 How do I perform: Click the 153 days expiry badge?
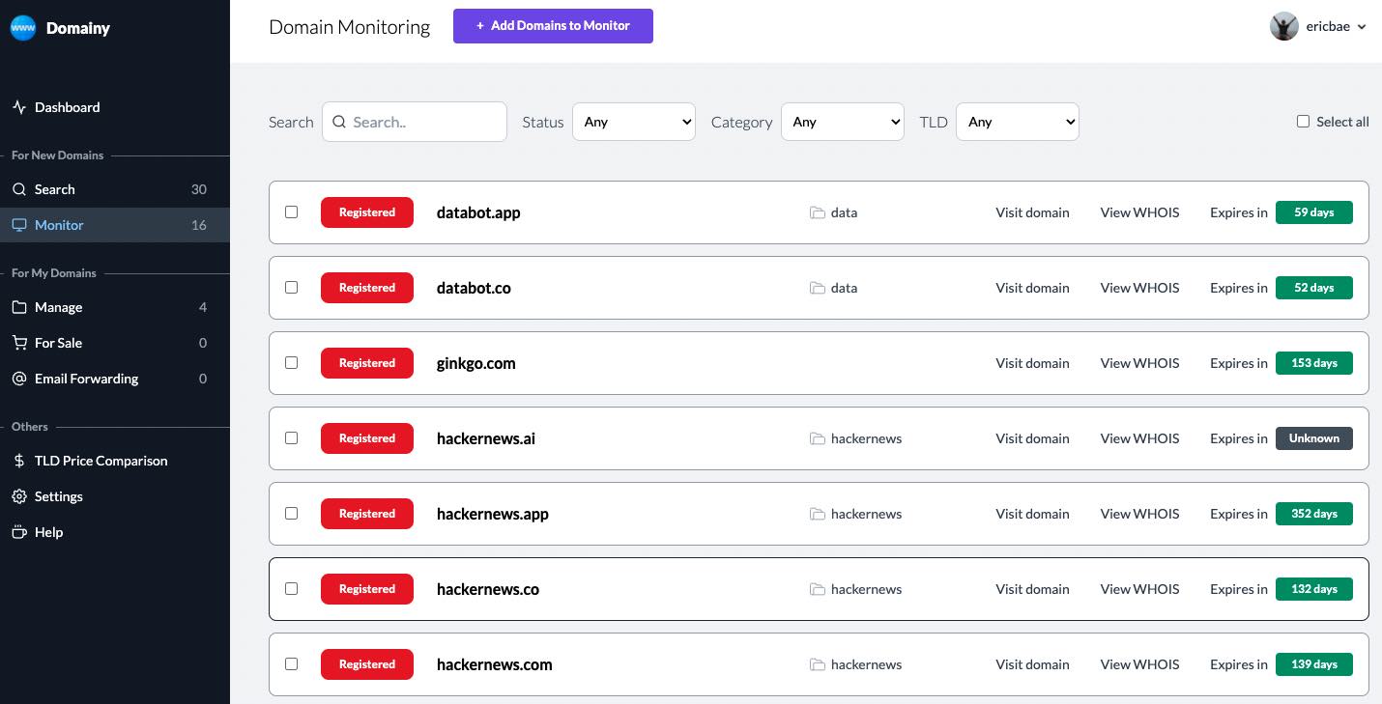click(1314, 363)
